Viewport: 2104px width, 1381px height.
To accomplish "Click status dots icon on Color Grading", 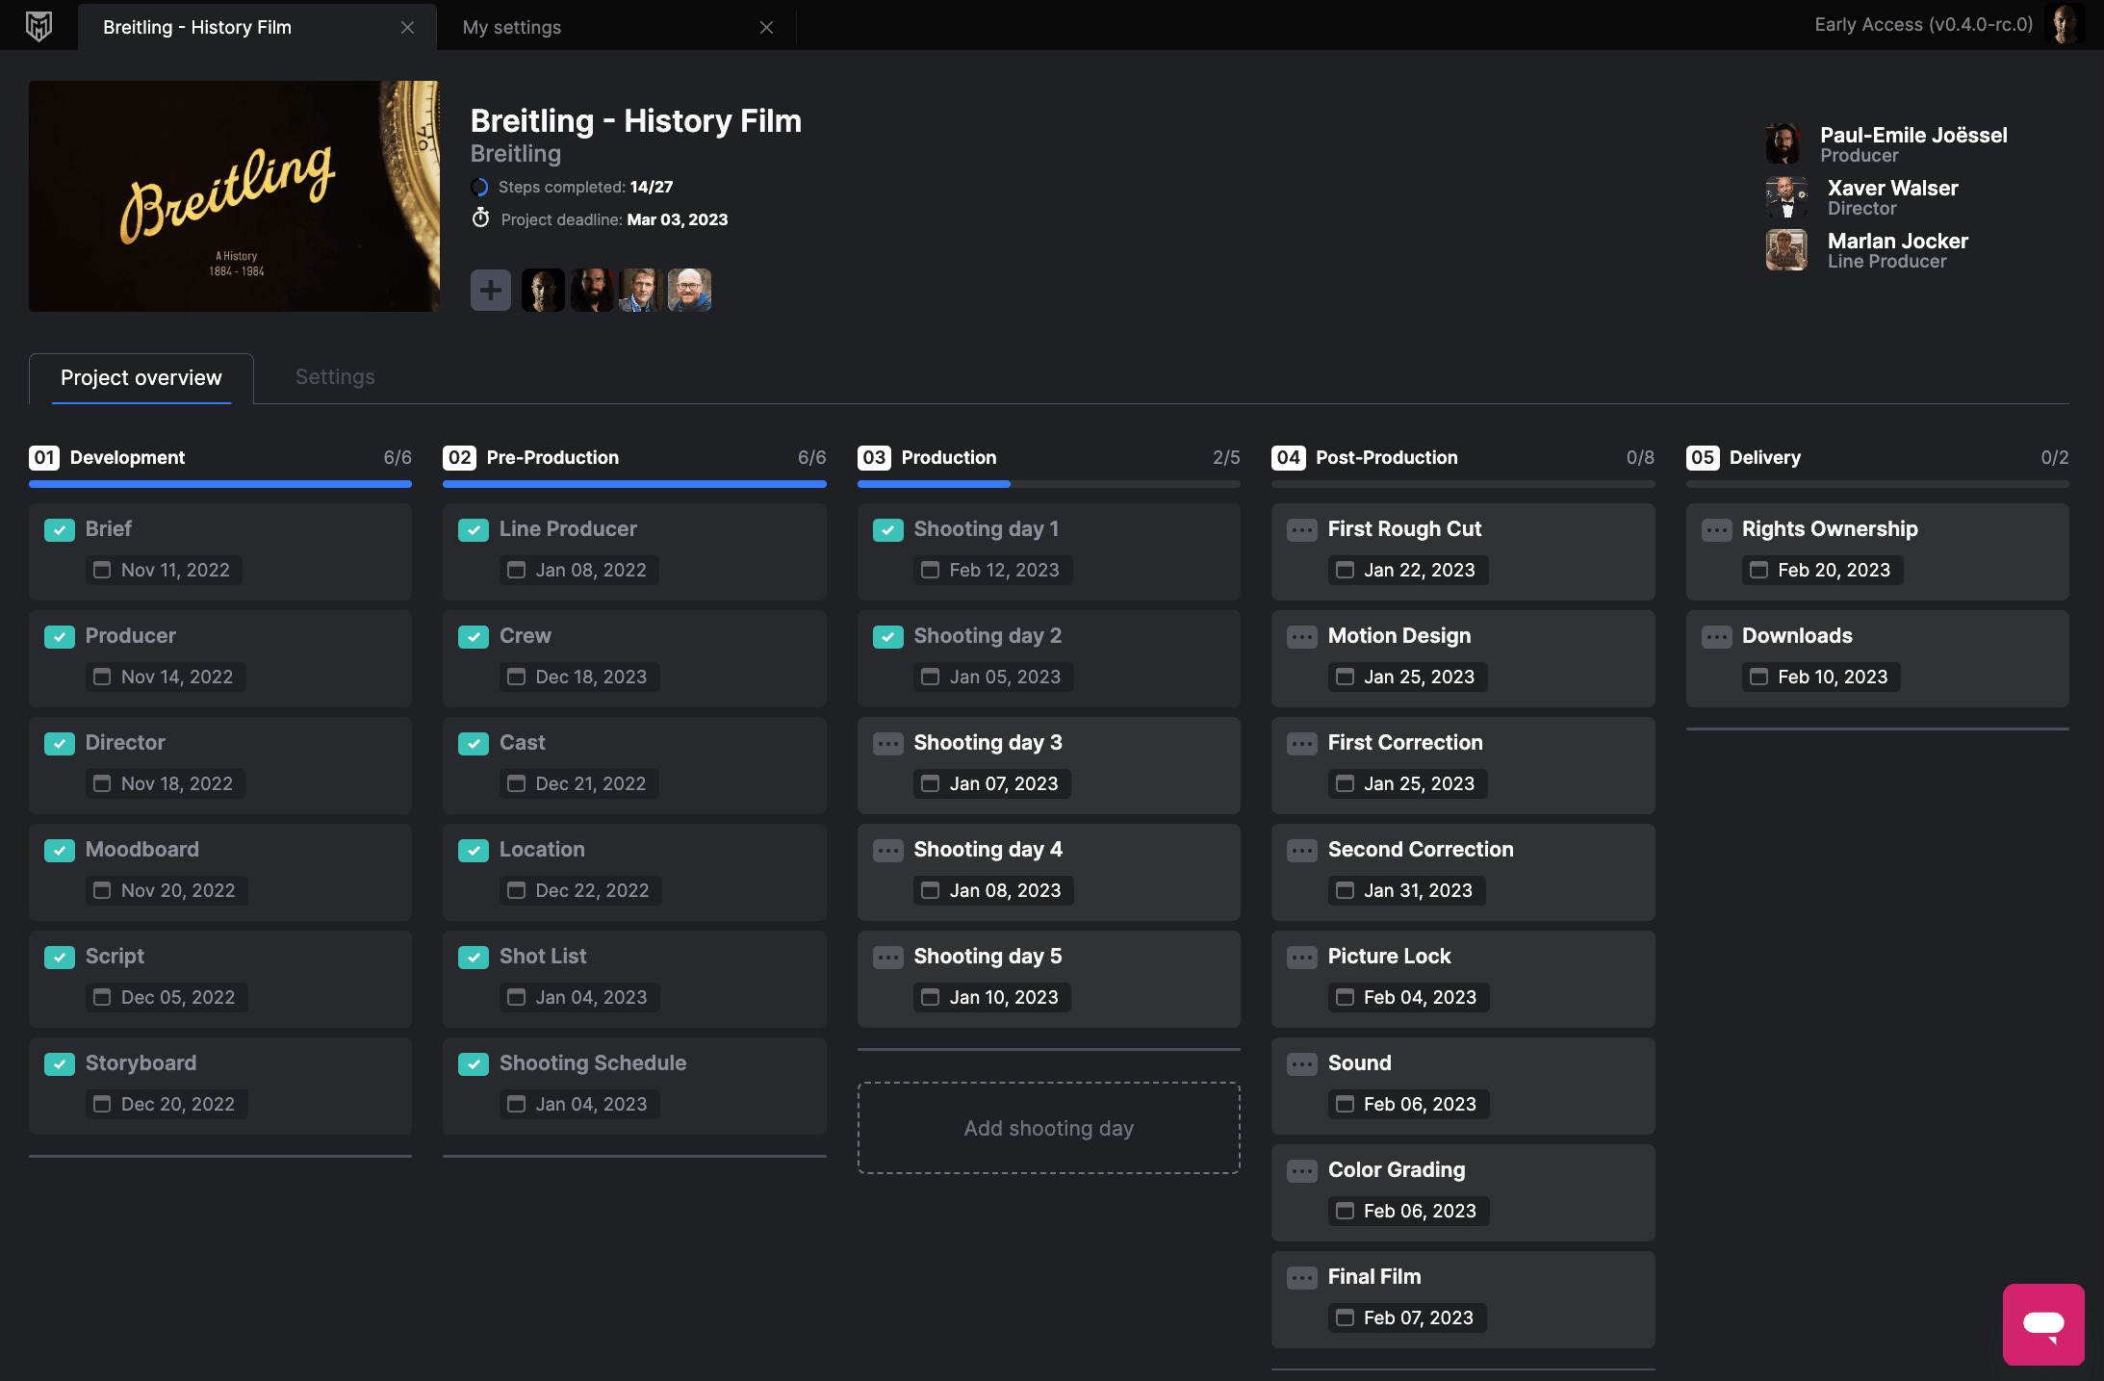I will [1302, 1171].
